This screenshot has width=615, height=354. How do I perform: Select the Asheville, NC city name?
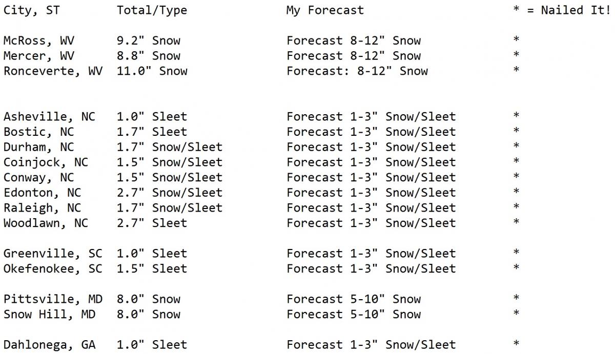49,117
